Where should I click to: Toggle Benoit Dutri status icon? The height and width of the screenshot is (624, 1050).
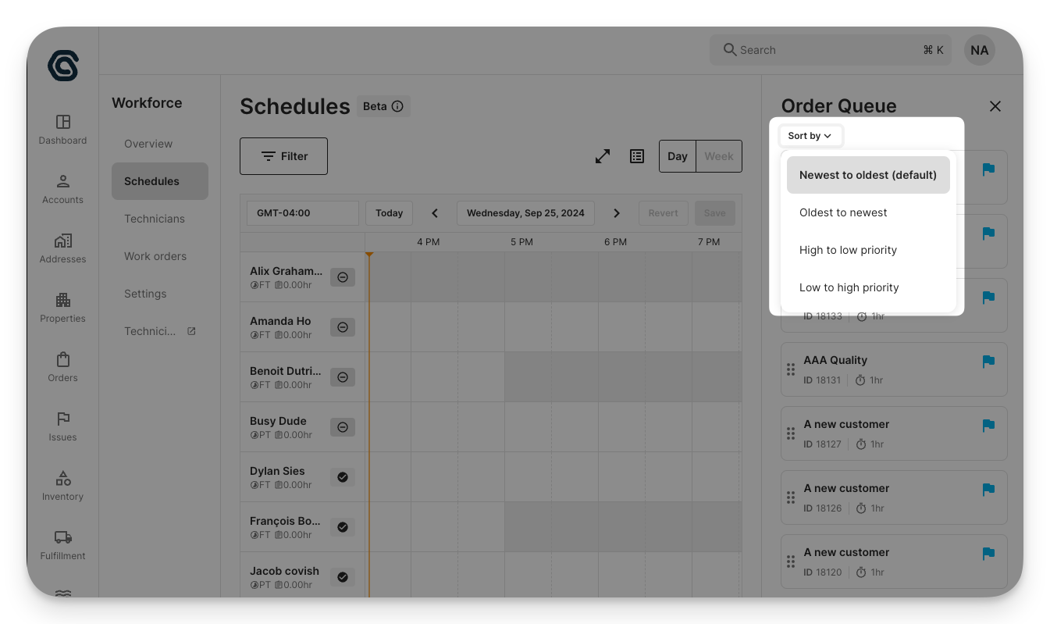[x=343, y=377]
